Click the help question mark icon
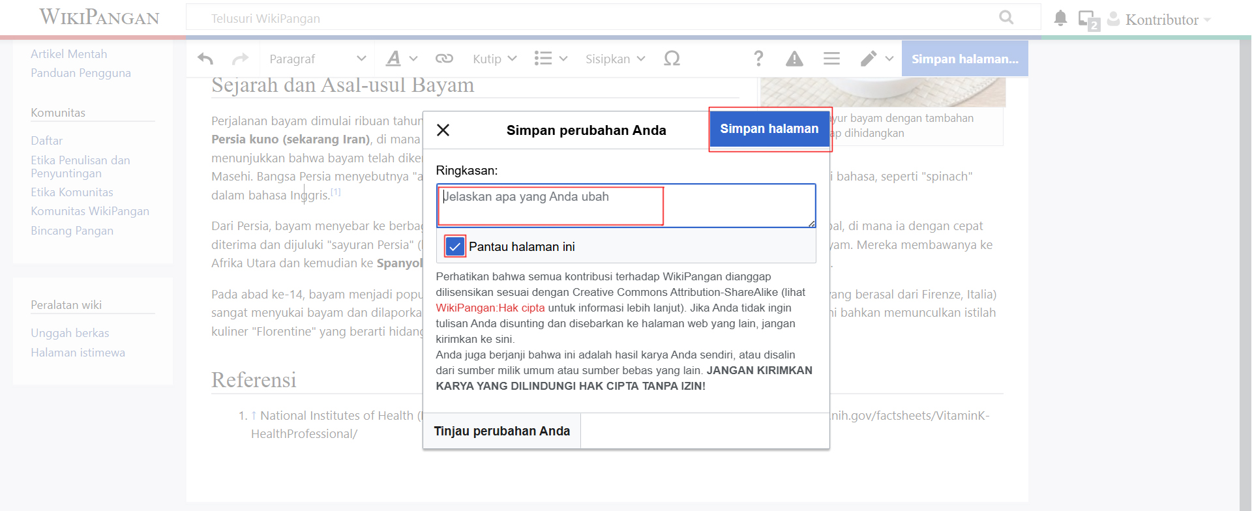Viewport: 1252px width, 511px height. (x=758, y=59)
